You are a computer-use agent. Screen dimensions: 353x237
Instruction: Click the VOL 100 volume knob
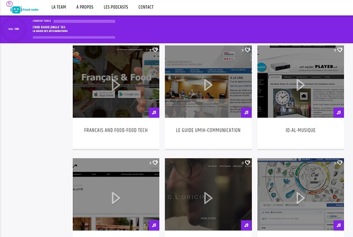click(13, 29)
